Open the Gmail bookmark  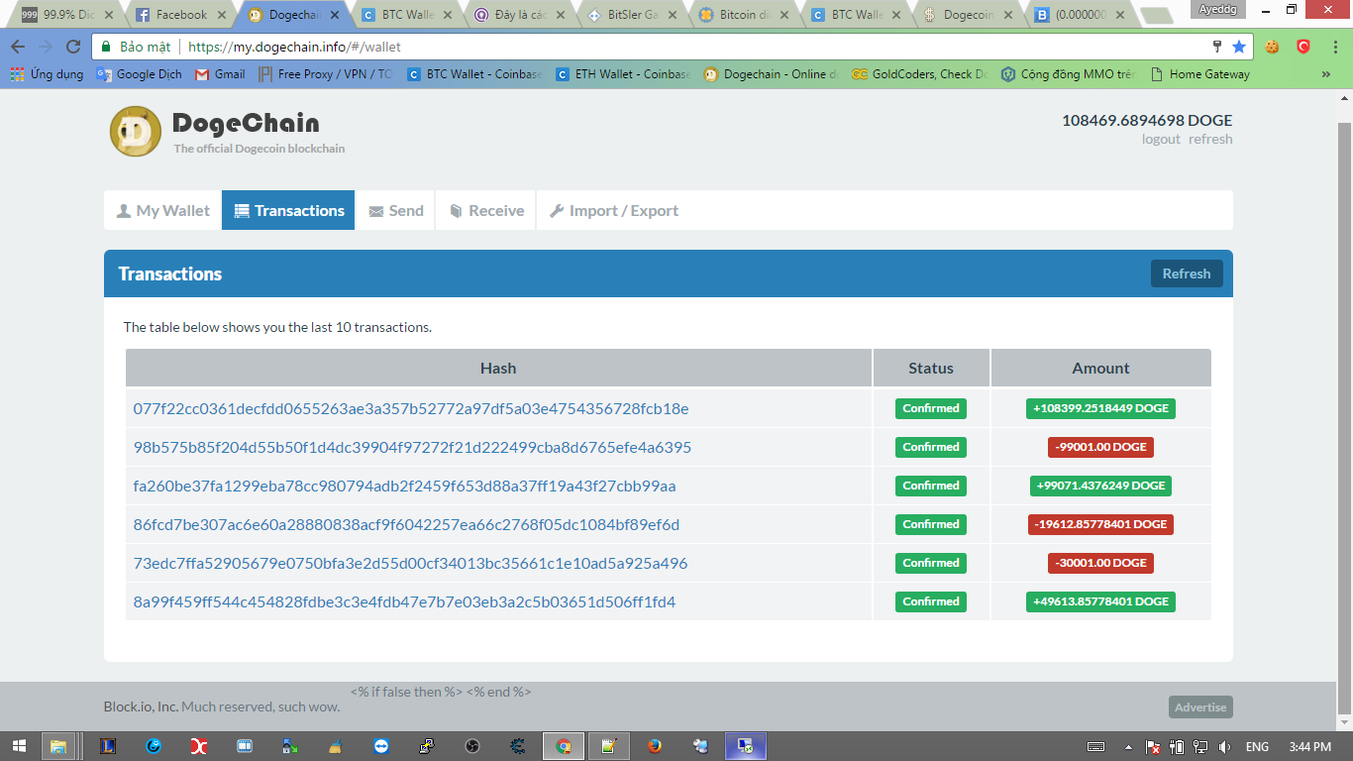(x=220, y=74)
